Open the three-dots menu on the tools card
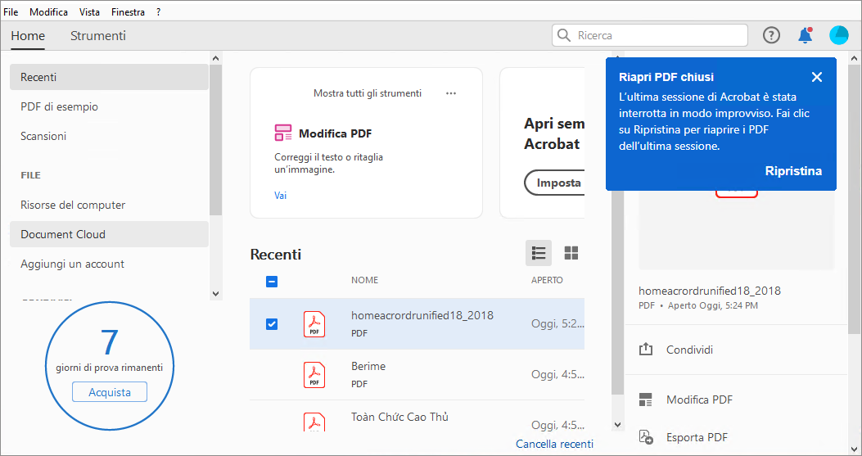Image resolution: width=862 pixels, height=456 pixels. [451, 93]
